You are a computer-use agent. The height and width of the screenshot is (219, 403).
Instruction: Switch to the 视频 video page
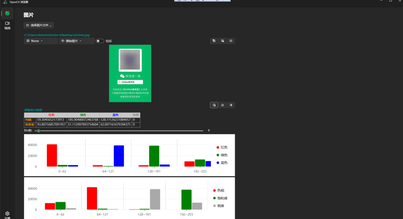tap(7, 25)
